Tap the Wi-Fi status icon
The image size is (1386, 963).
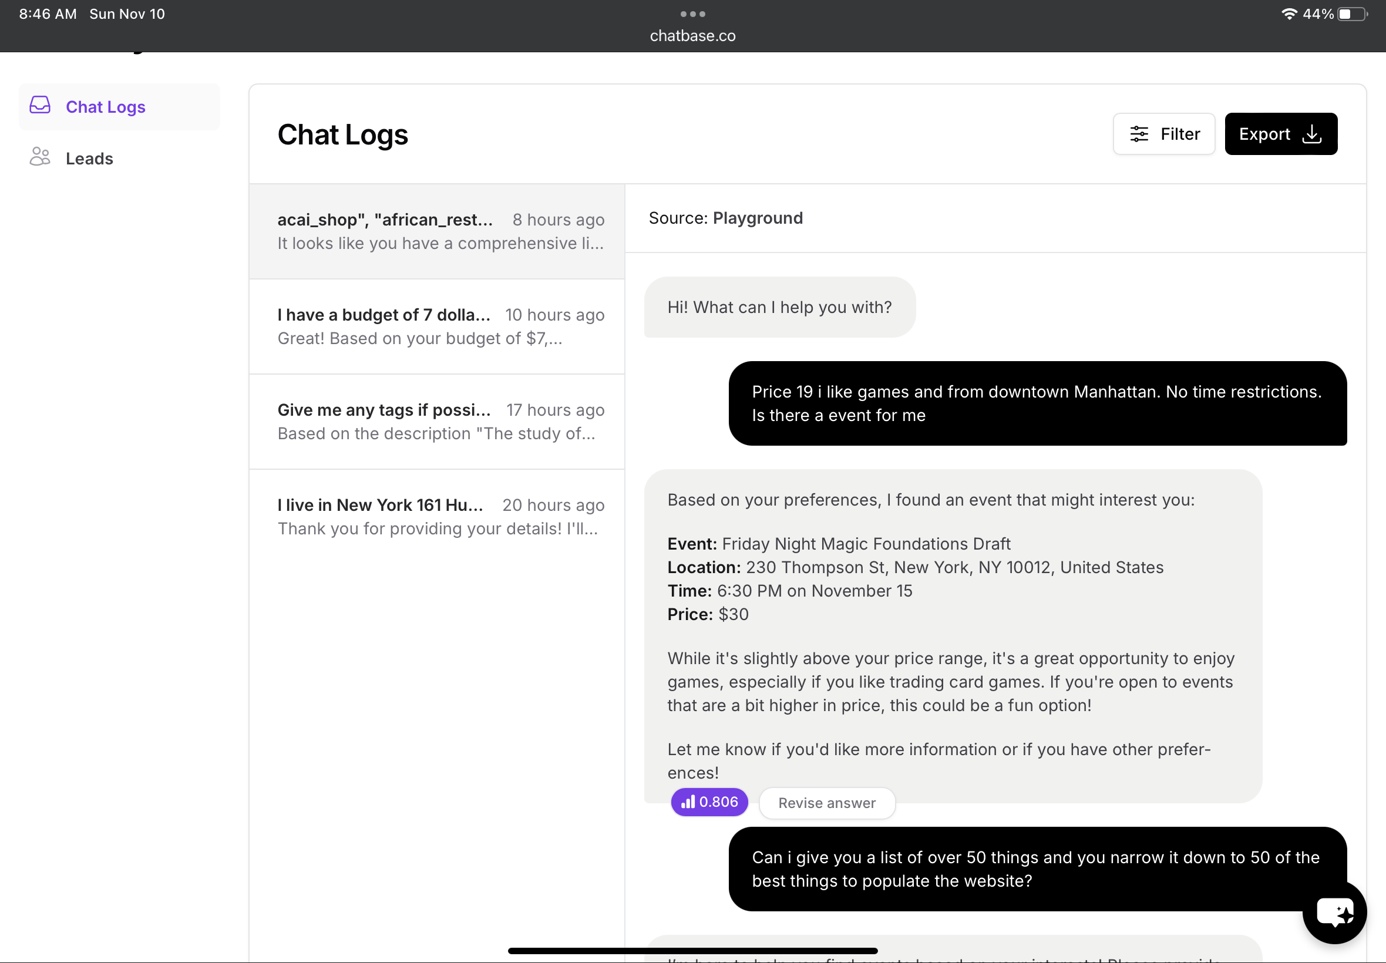click(1289, 14)
